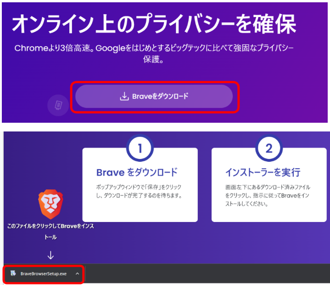Click the Braveをダウンロード button
Viewport: 330px width, 285px height.
click(x=154, y=97)
